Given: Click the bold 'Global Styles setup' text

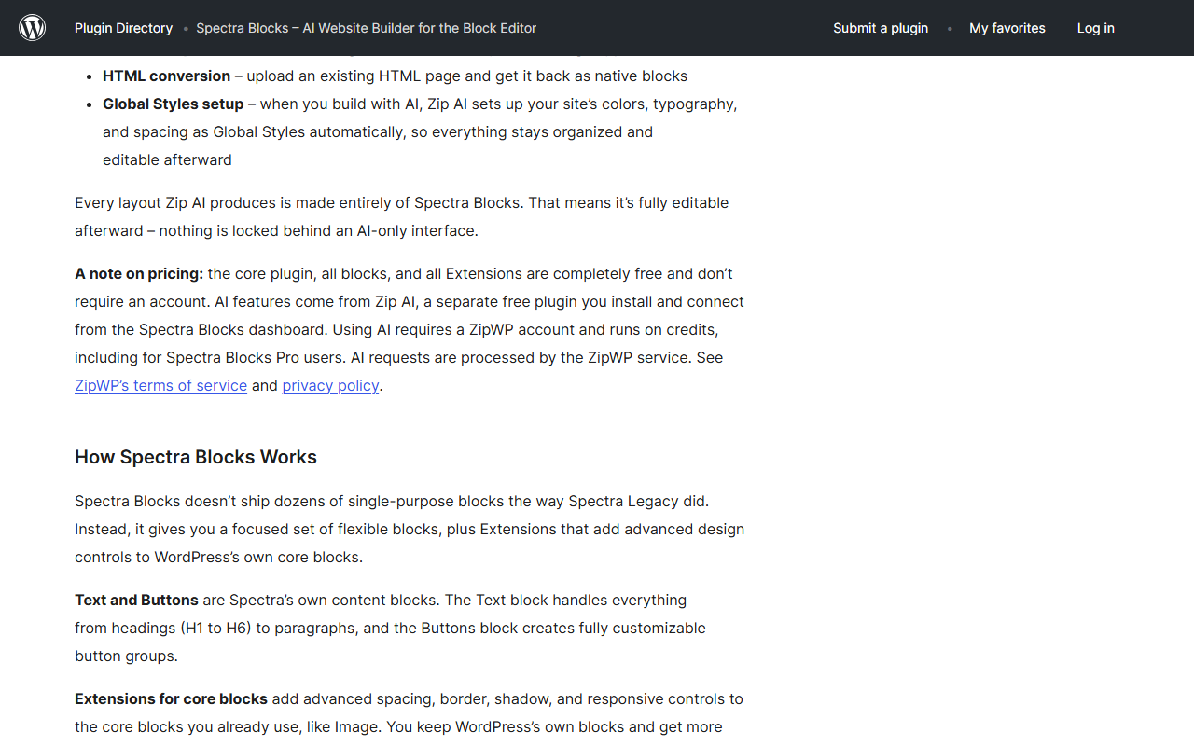Looking at the screenshot, I should [x=174, y=104].
